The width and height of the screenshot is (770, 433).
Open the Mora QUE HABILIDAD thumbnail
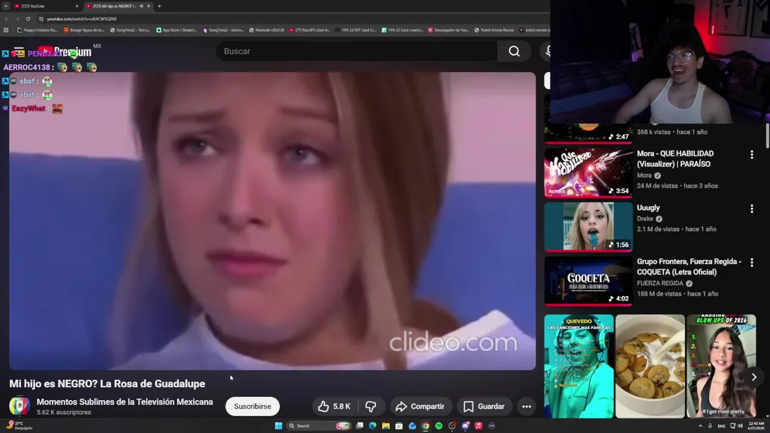pyautogui.click(x=588, y=173)
